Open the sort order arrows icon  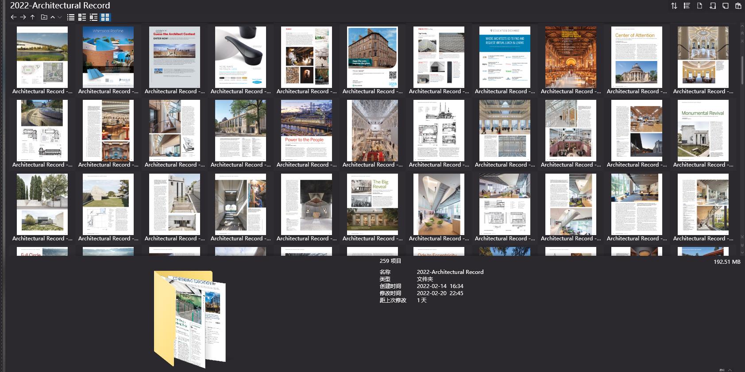coord(674,6)
